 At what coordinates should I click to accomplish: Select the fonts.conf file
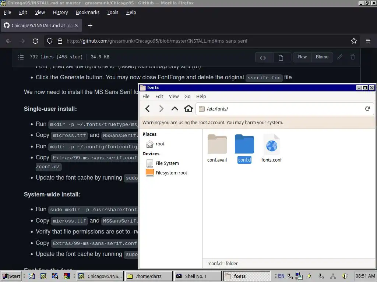[x=271, y=148]
